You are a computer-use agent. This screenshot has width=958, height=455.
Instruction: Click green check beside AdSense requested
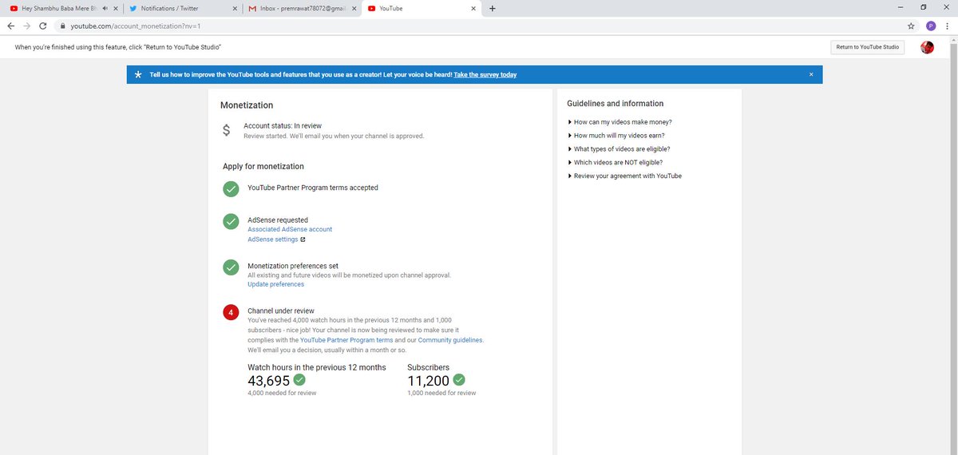[x=231, y=221]
